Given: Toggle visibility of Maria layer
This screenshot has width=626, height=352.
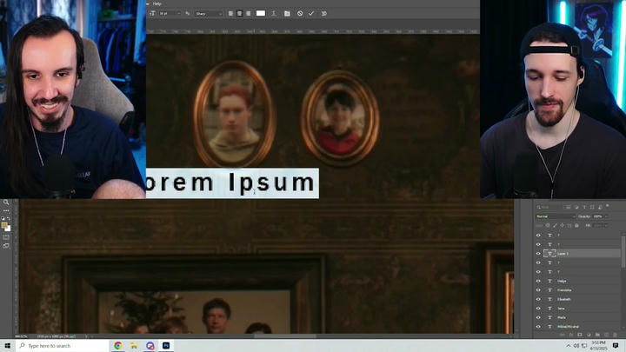Looking at the screenshot, I should (x=538, y=318).
